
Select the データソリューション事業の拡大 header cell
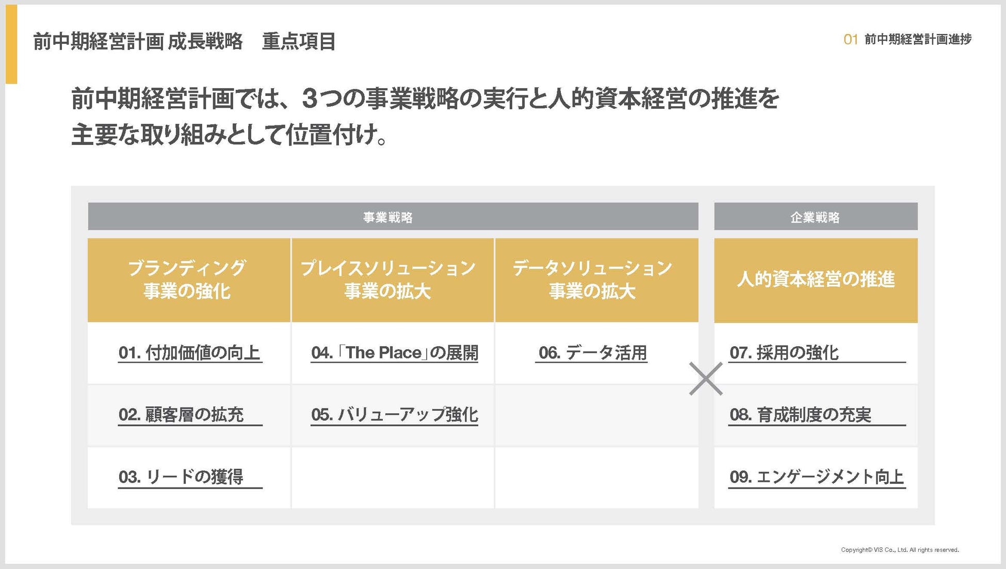point(596,280)
